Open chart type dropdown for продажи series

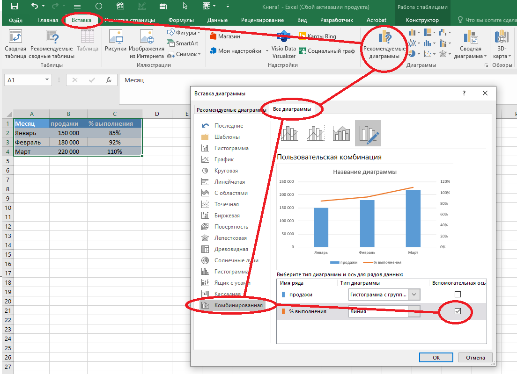(x=414, y=295)
